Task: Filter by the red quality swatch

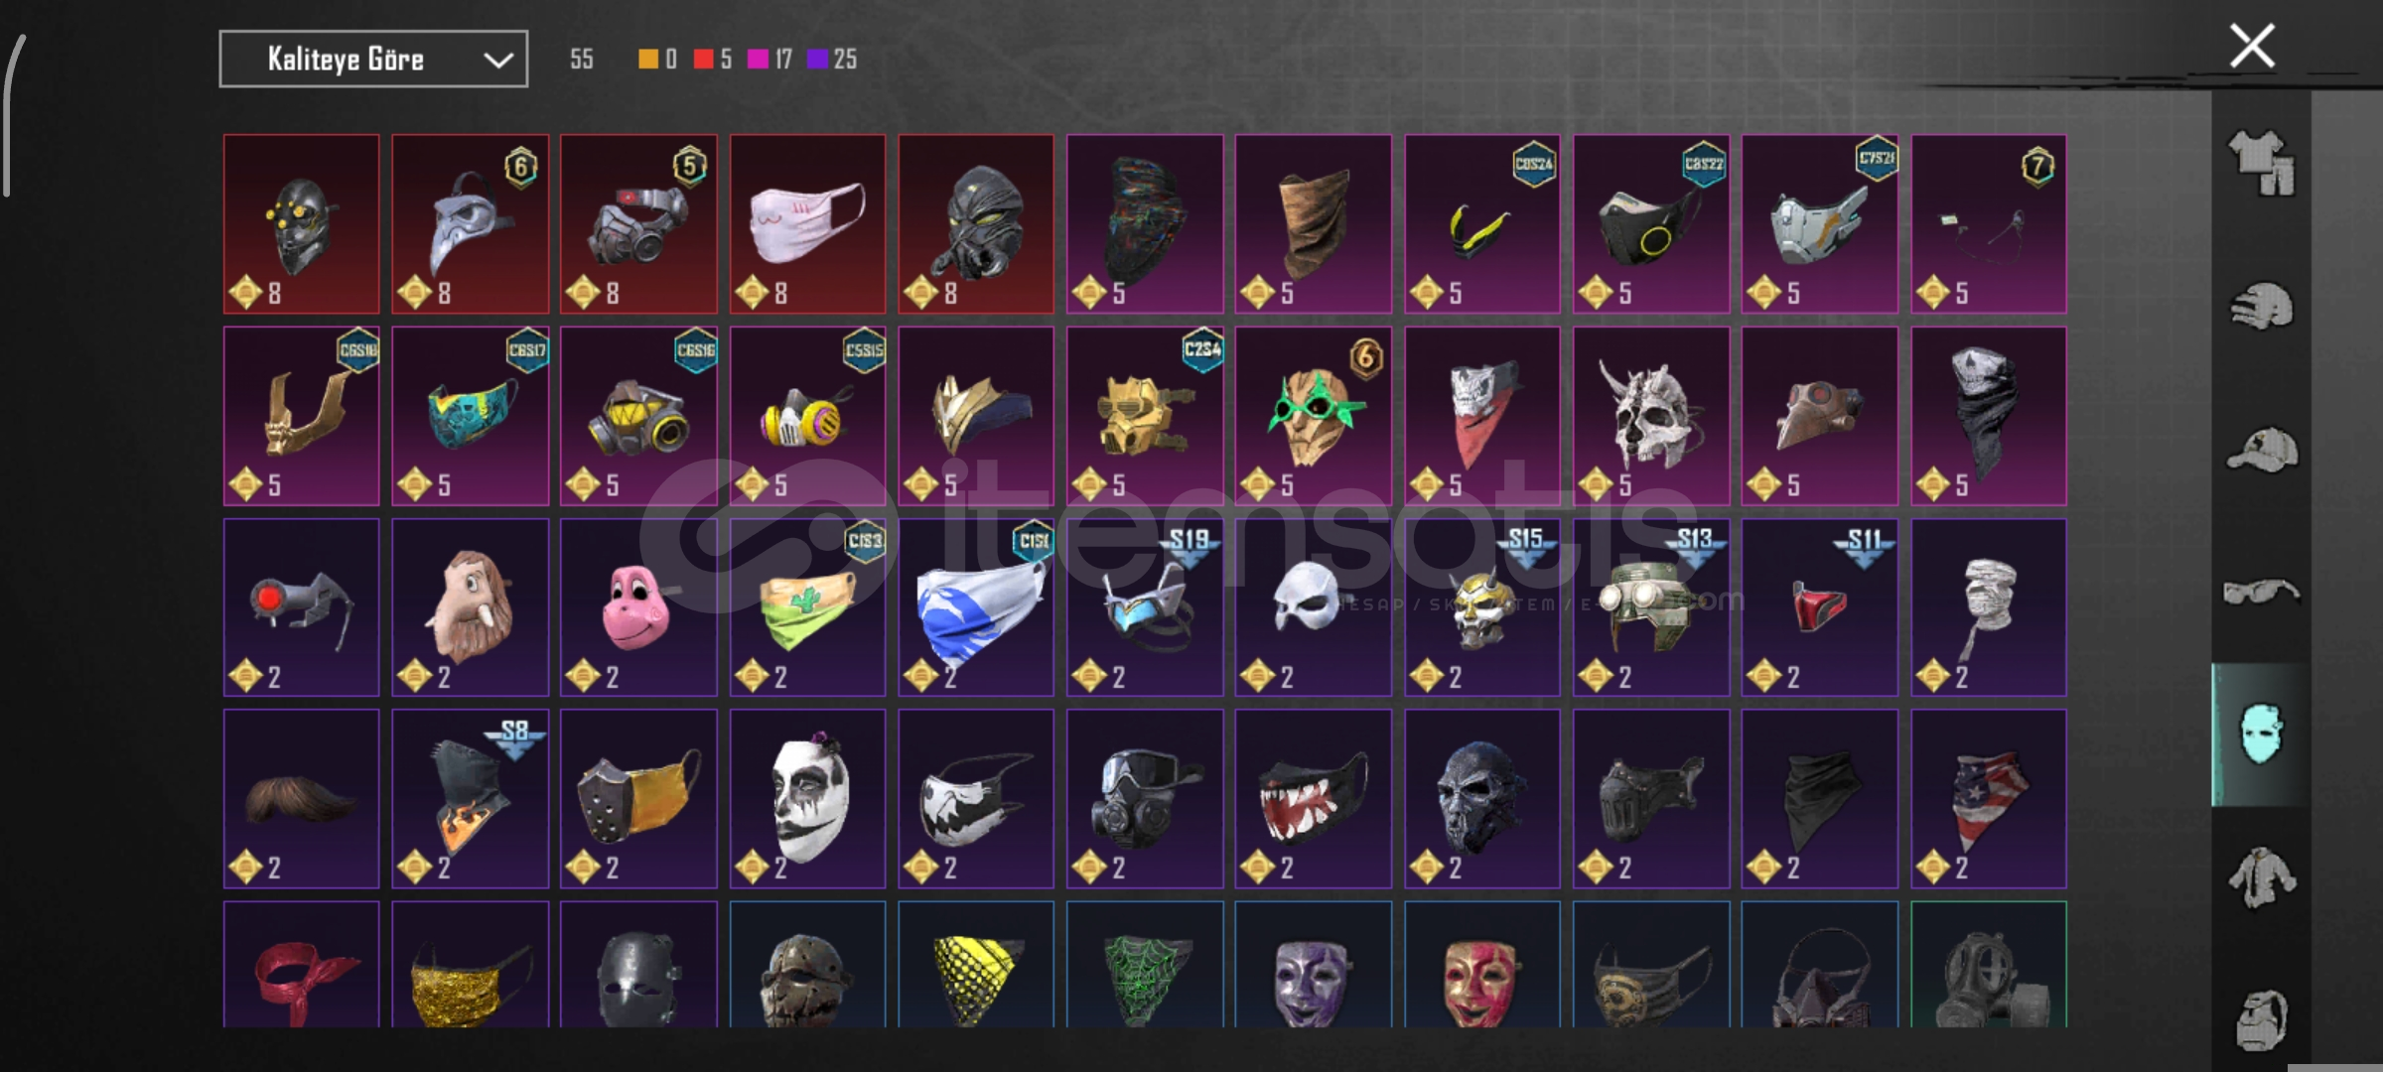Action: [x=703, y=60]
